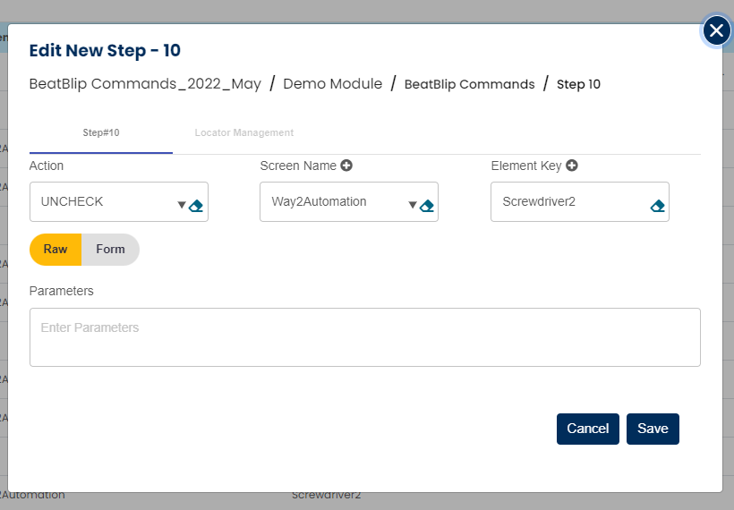Expand the Screen Name dropdown arrow
734x510 pixels.
tap(413, 205)
